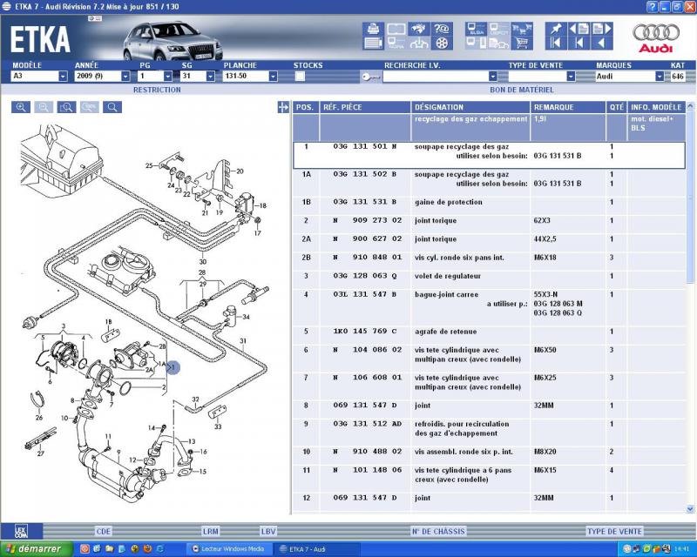Image resolution: width=697 pixels, height=557 pixels.
Task: Click the démarrer Start button
Action: point(37,549)
